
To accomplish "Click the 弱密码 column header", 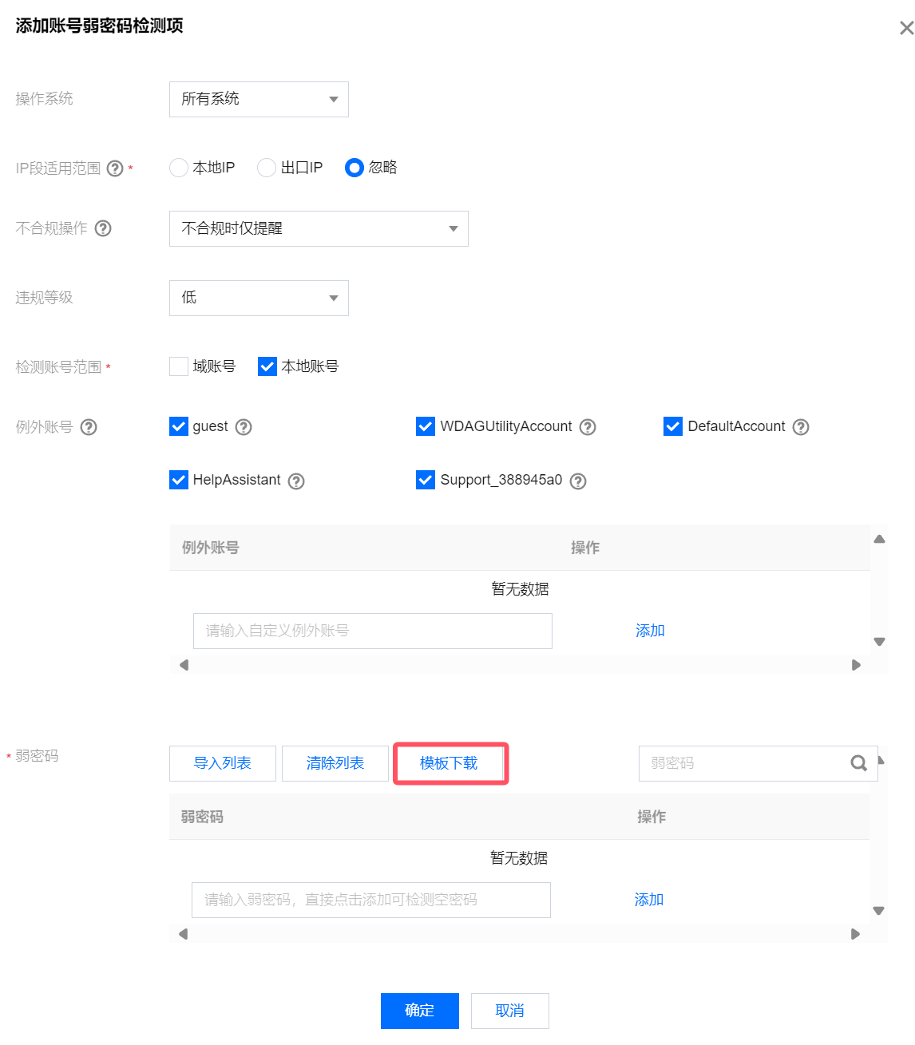I will [202, 817].
